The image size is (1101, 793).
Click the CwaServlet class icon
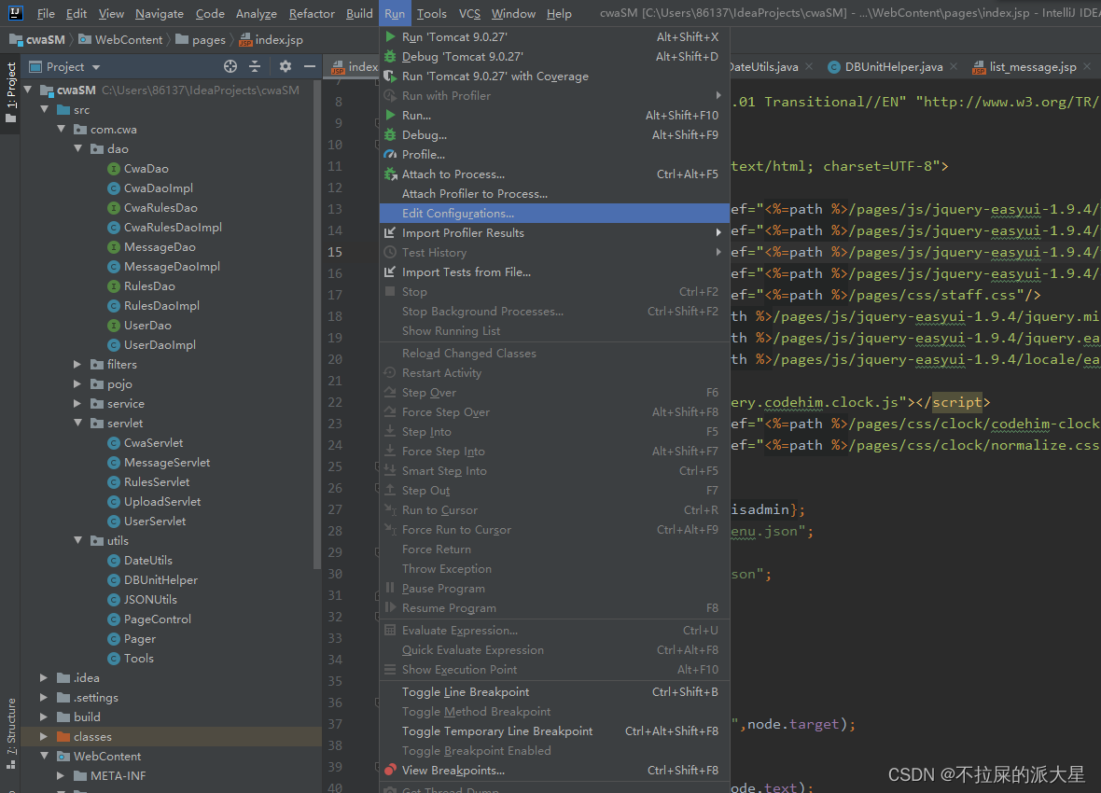pos(113,442)
